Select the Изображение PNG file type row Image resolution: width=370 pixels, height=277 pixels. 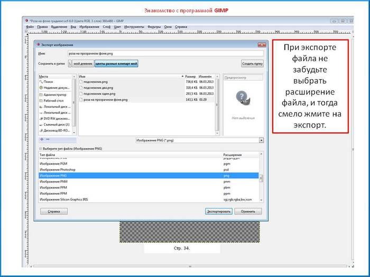coord(149,176)
